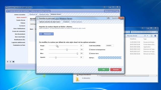This screenshot has width=161, height=90.
Task: Click the Opacité numeric value field
Action: tap(82, 57)
